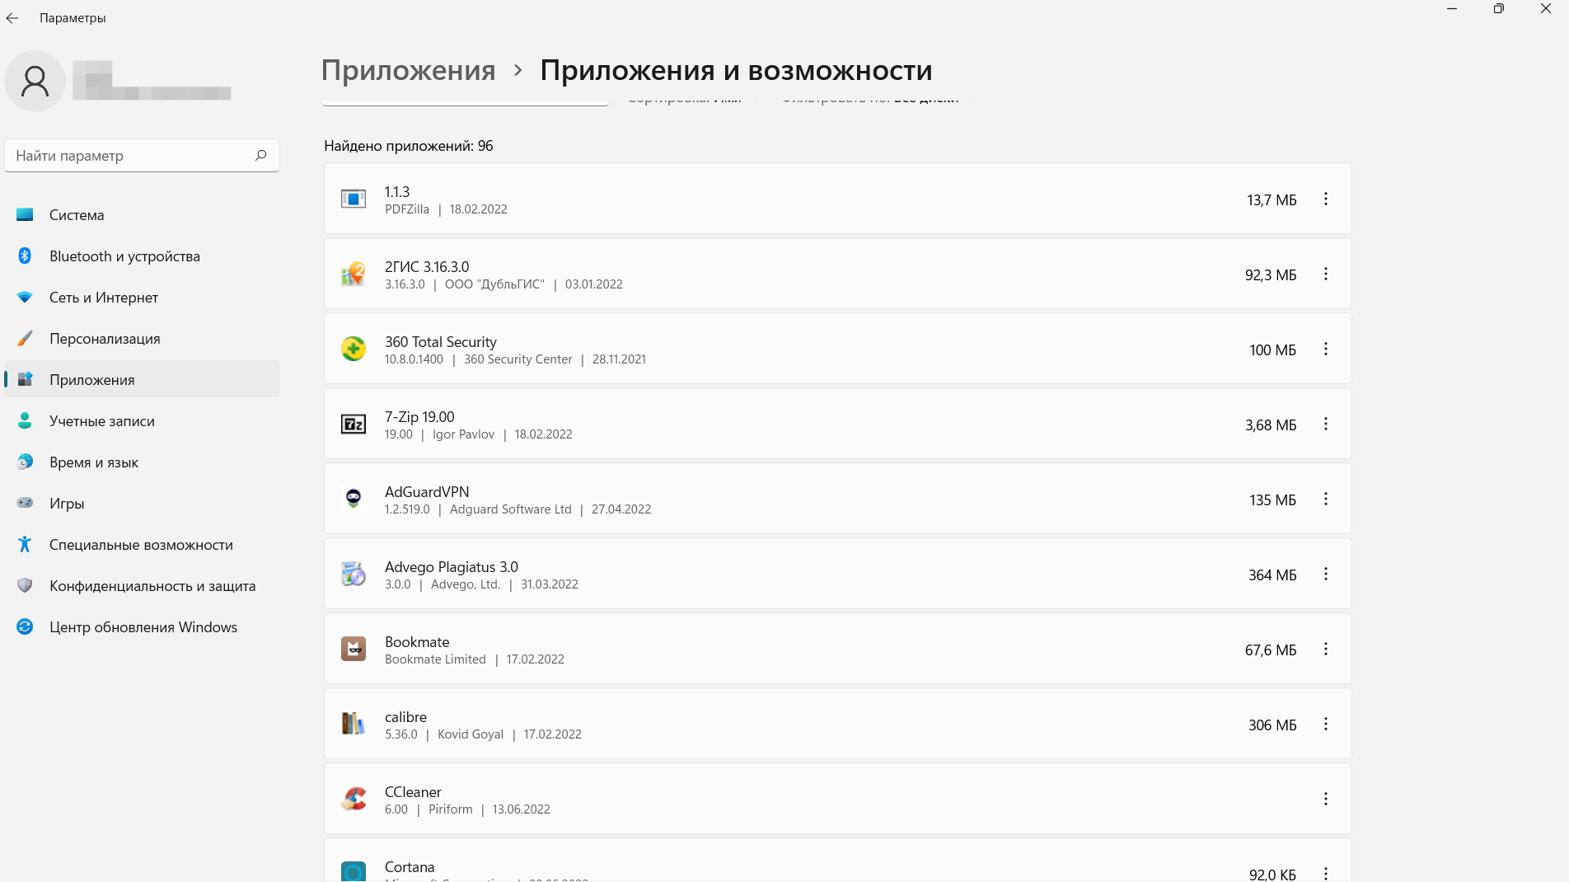Click the privacy shield icon
This screenshot has width=1569, height=882.
tap(25, 585)
